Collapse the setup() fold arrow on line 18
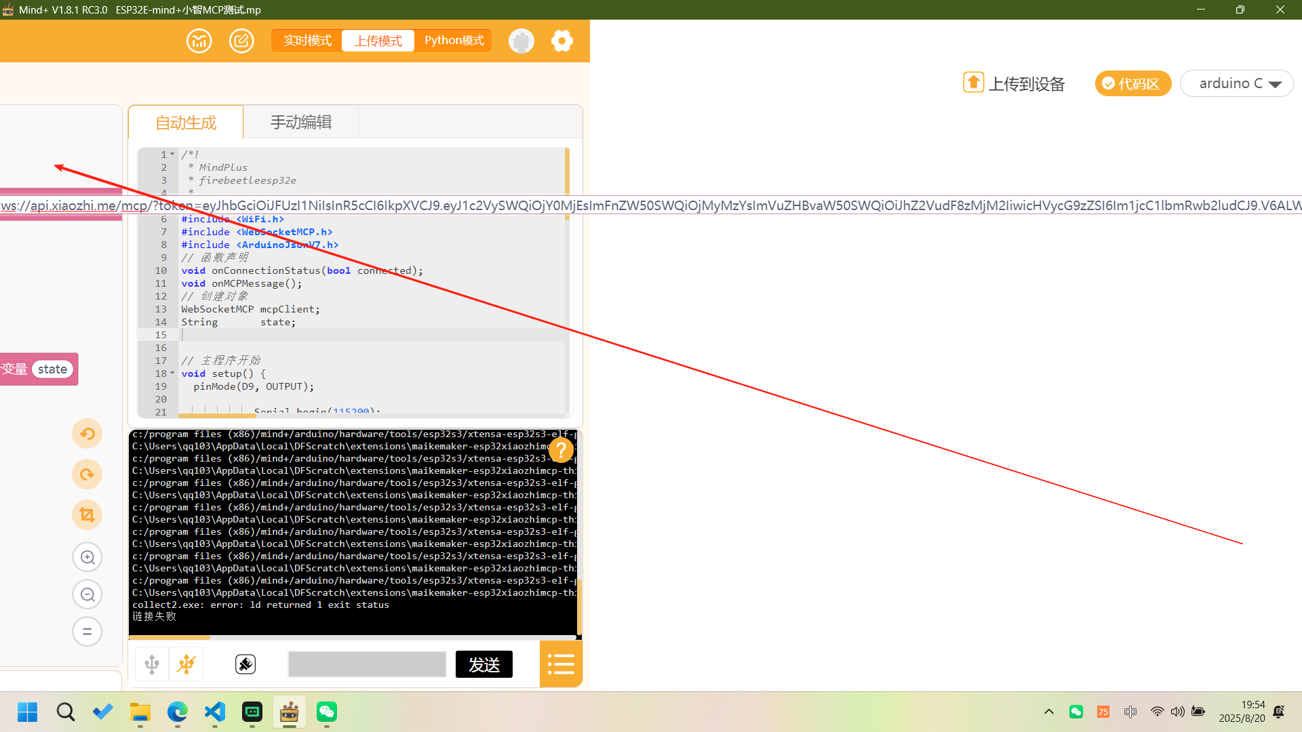The width and height of the screenshot is (1302, 732). click(172, 373)
